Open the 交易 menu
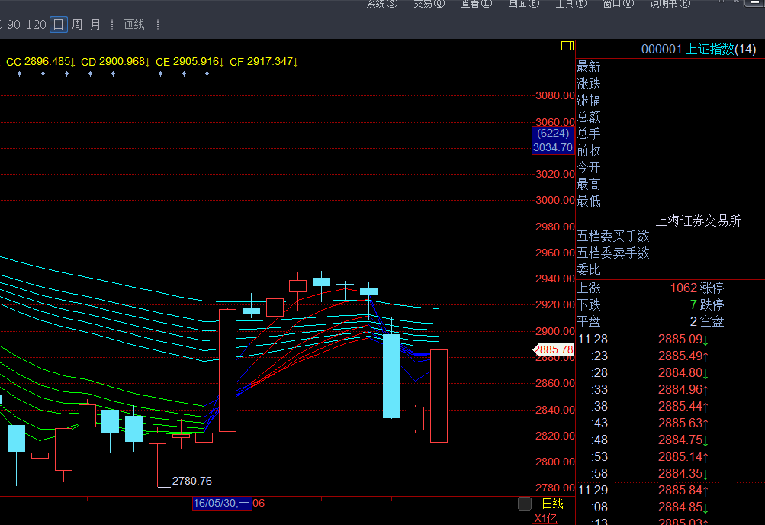The height and width of the screenshot is (525, 765). click(428, 4)
